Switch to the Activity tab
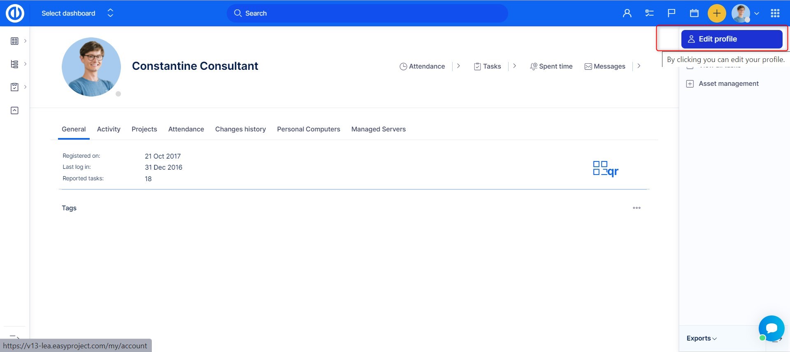 pyautogui.click(x=109, y=129)
